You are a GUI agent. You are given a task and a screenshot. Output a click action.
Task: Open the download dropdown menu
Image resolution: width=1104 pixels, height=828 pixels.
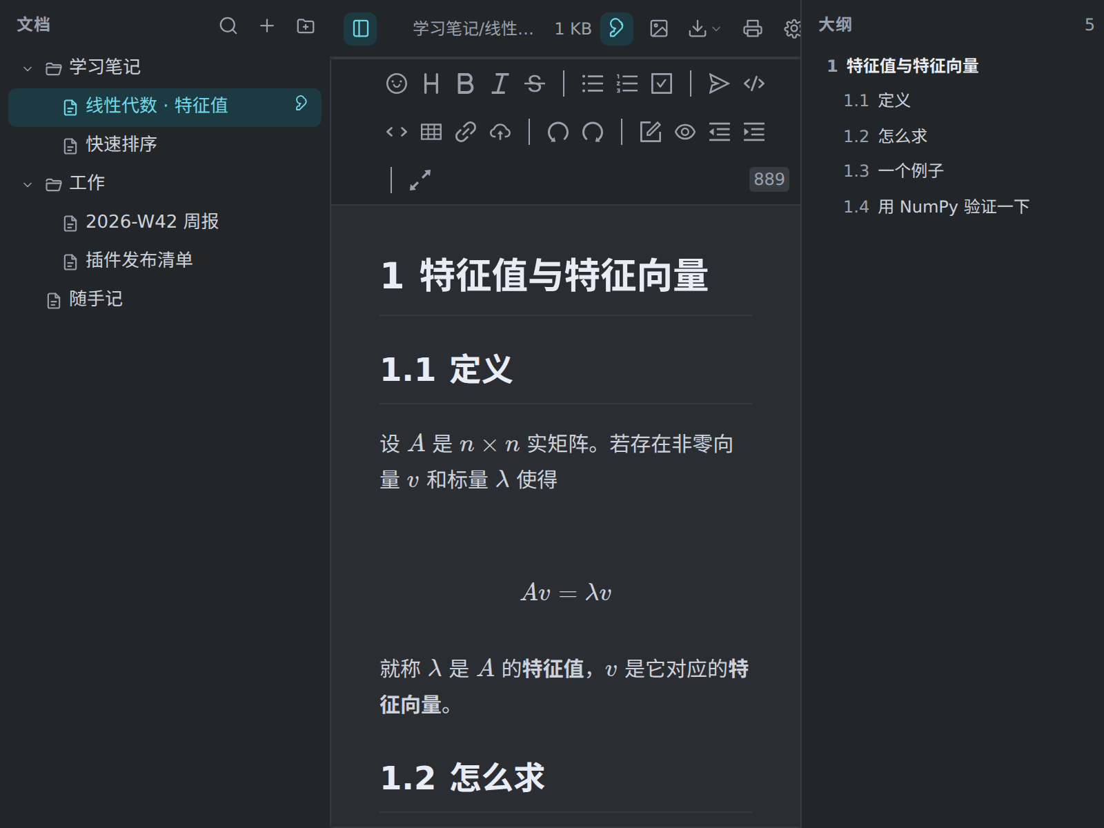point(704,28)
